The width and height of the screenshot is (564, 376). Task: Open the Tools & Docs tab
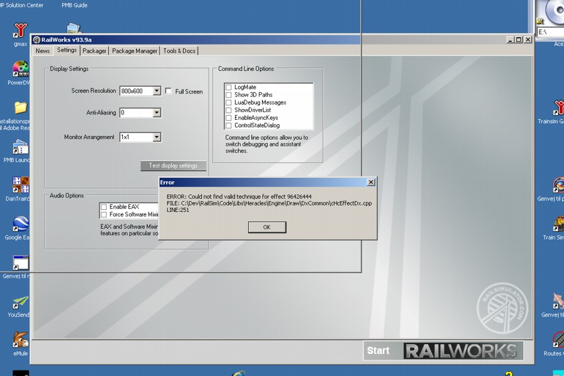pos(179,51)
